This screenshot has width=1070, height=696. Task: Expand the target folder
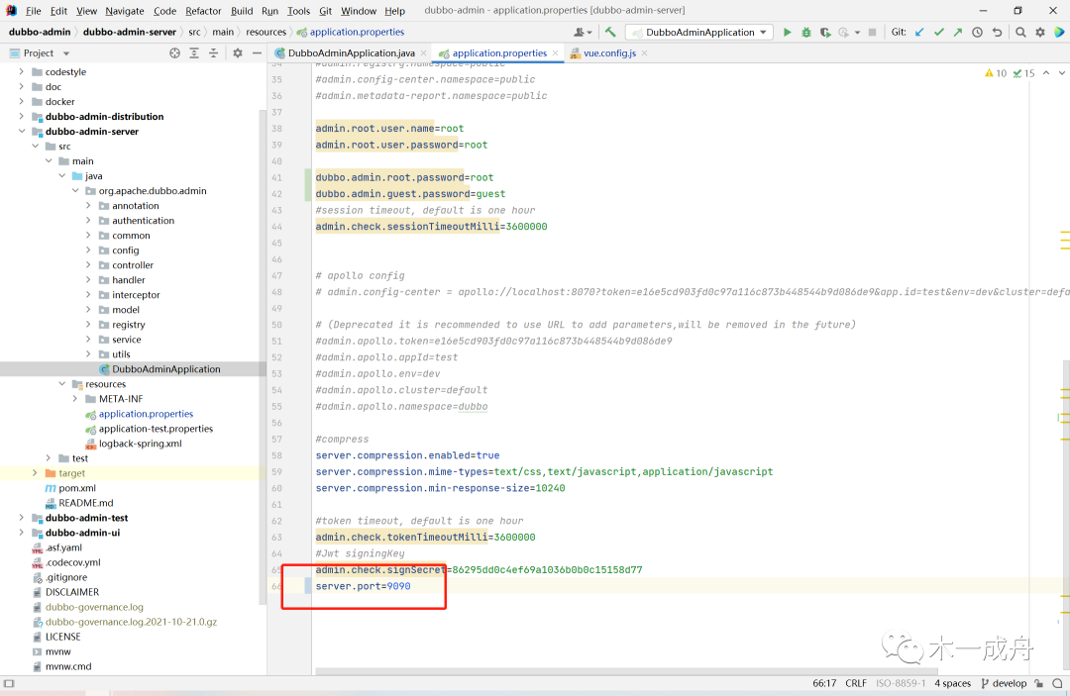tap(35, 472)
